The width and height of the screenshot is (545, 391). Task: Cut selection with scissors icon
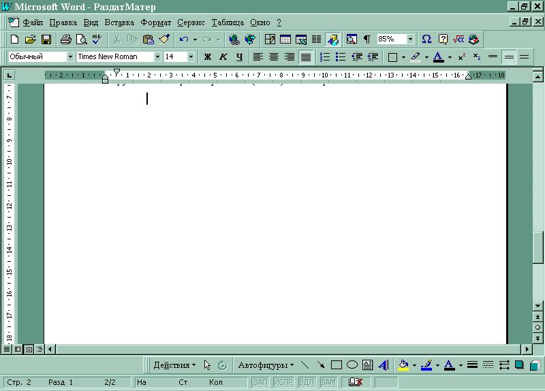tap(116, 39)
